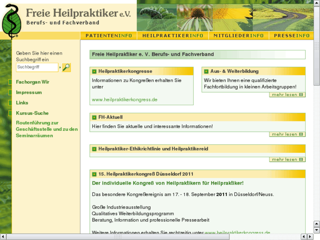This screenshot has width=320, height=240.
Task: Click green bullet marker beside Fachorgan Wir
Action: 10,82
